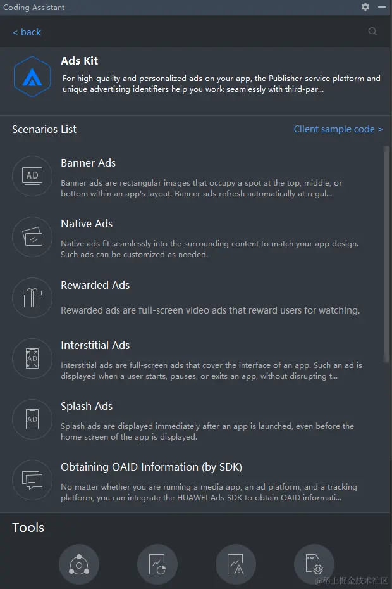The image size is (392, 589).
Task: Click the Ads Kit description paragraph
Action: (221, 84)
